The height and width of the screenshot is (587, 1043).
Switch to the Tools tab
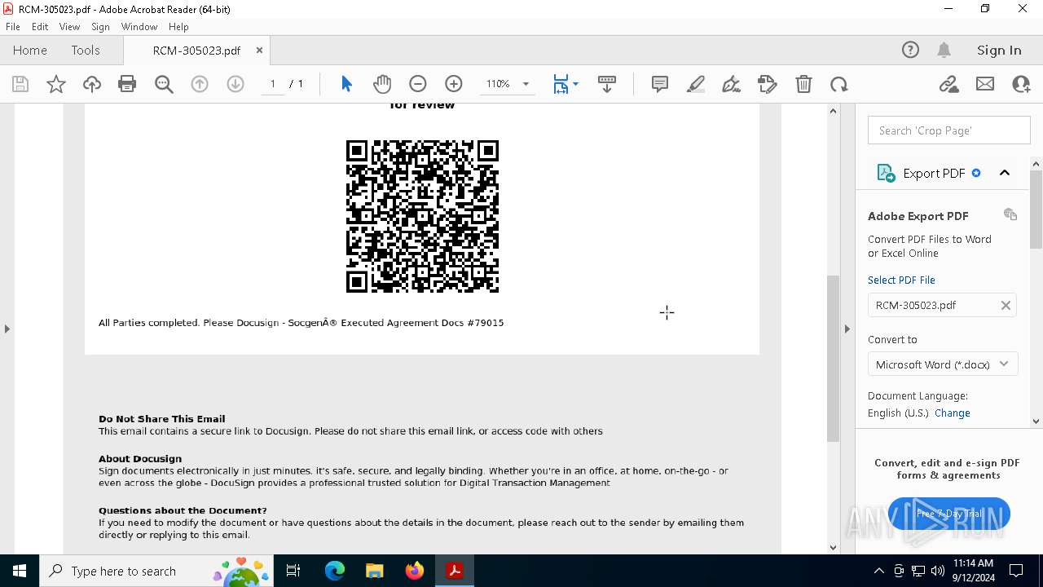[x=86, y=50]
